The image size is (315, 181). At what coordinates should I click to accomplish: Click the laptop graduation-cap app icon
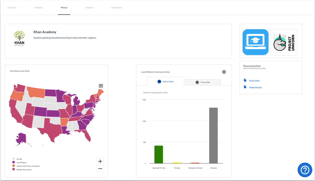(x=255, y=42)
